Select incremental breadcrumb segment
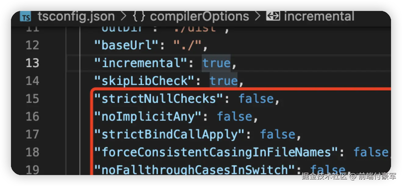Screen dimensions: 402x186 click(319, 16)
